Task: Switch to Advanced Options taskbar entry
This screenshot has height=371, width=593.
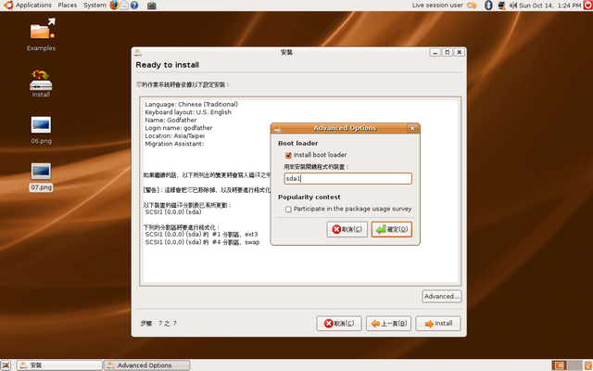Action: tap(147, 365)
